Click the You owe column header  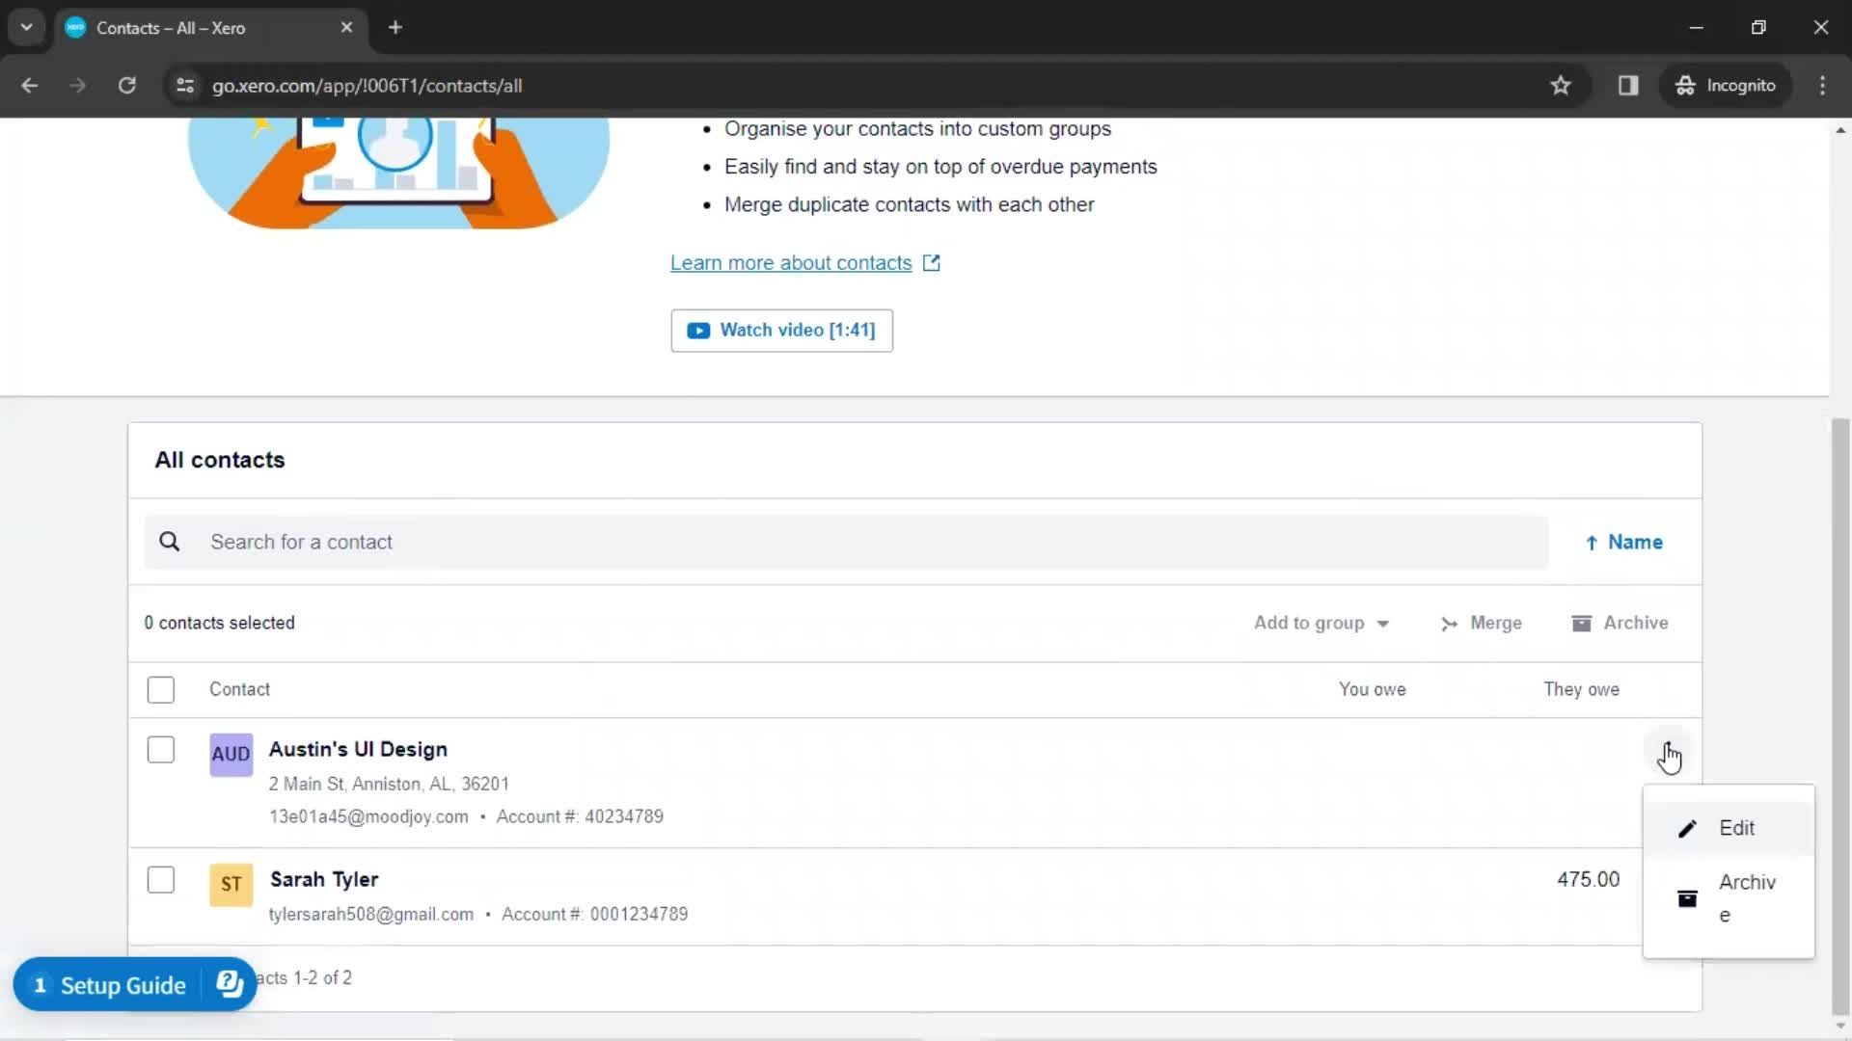(1372, 690)
